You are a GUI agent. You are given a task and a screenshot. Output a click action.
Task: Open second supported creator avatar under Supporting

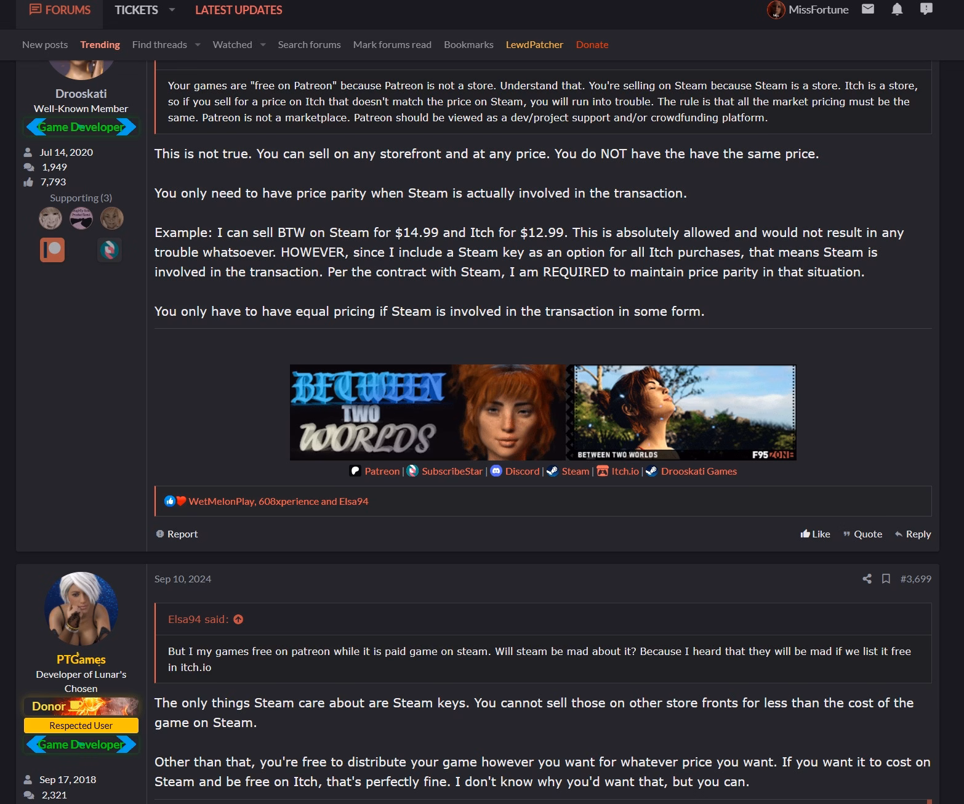pyautogui.click(x=81, y=218)
